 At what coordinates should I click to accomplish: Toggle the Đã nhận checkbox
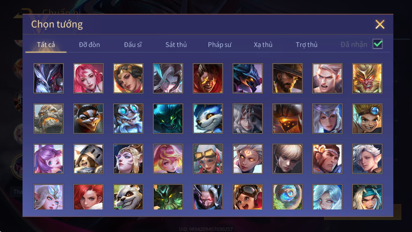[x=377, y=44]
